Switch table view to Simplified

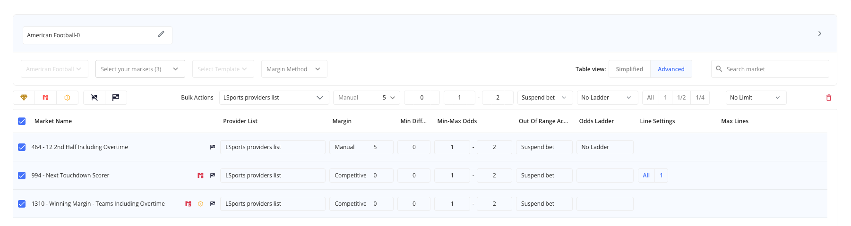(x=629, y=69)
